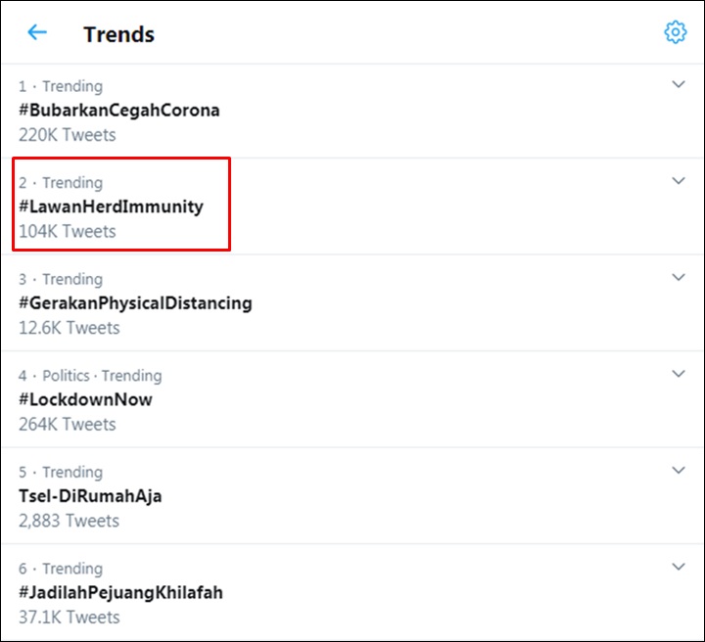The height and width of the screenshot is (642, 705).
Task: Show more options for #GerakanPhysicalDistancing
Action: [x=678, y=278]
